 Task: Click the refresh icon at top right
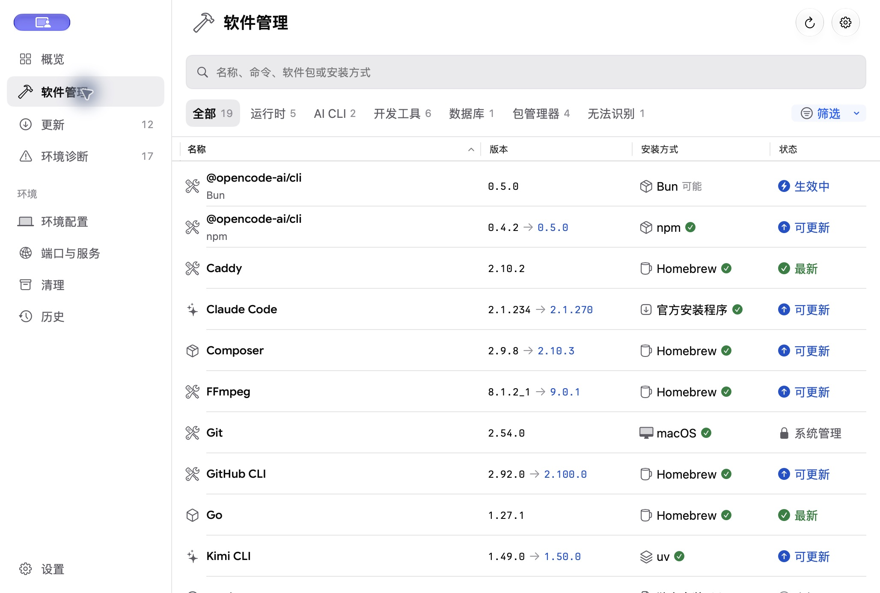point(809,23)
